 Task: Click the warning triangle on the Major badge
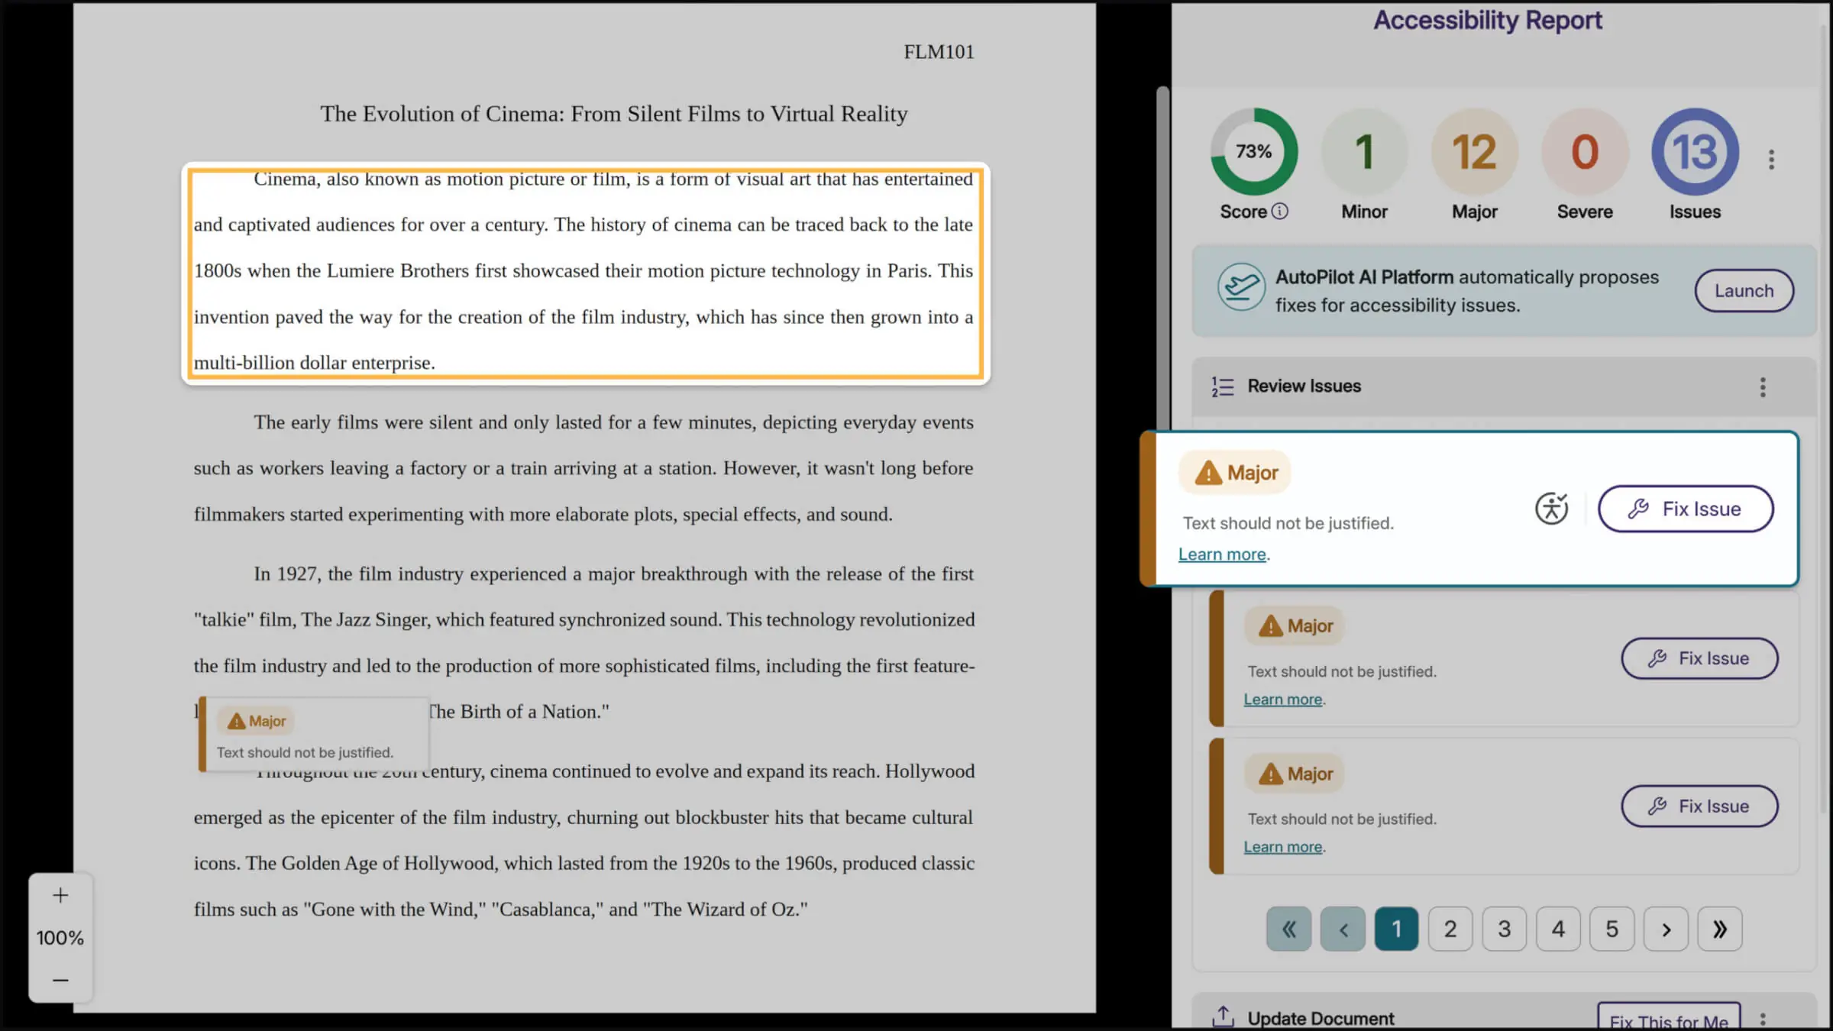(x=1207, y=472)
